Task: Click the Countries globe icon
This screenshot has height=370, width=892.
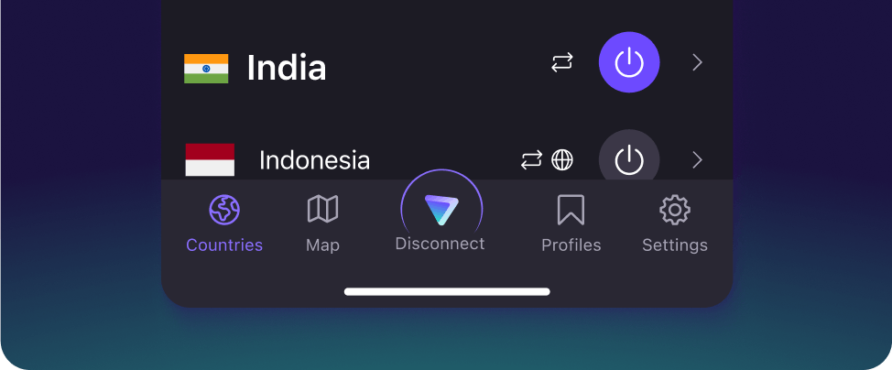Action: pos(224,210)
